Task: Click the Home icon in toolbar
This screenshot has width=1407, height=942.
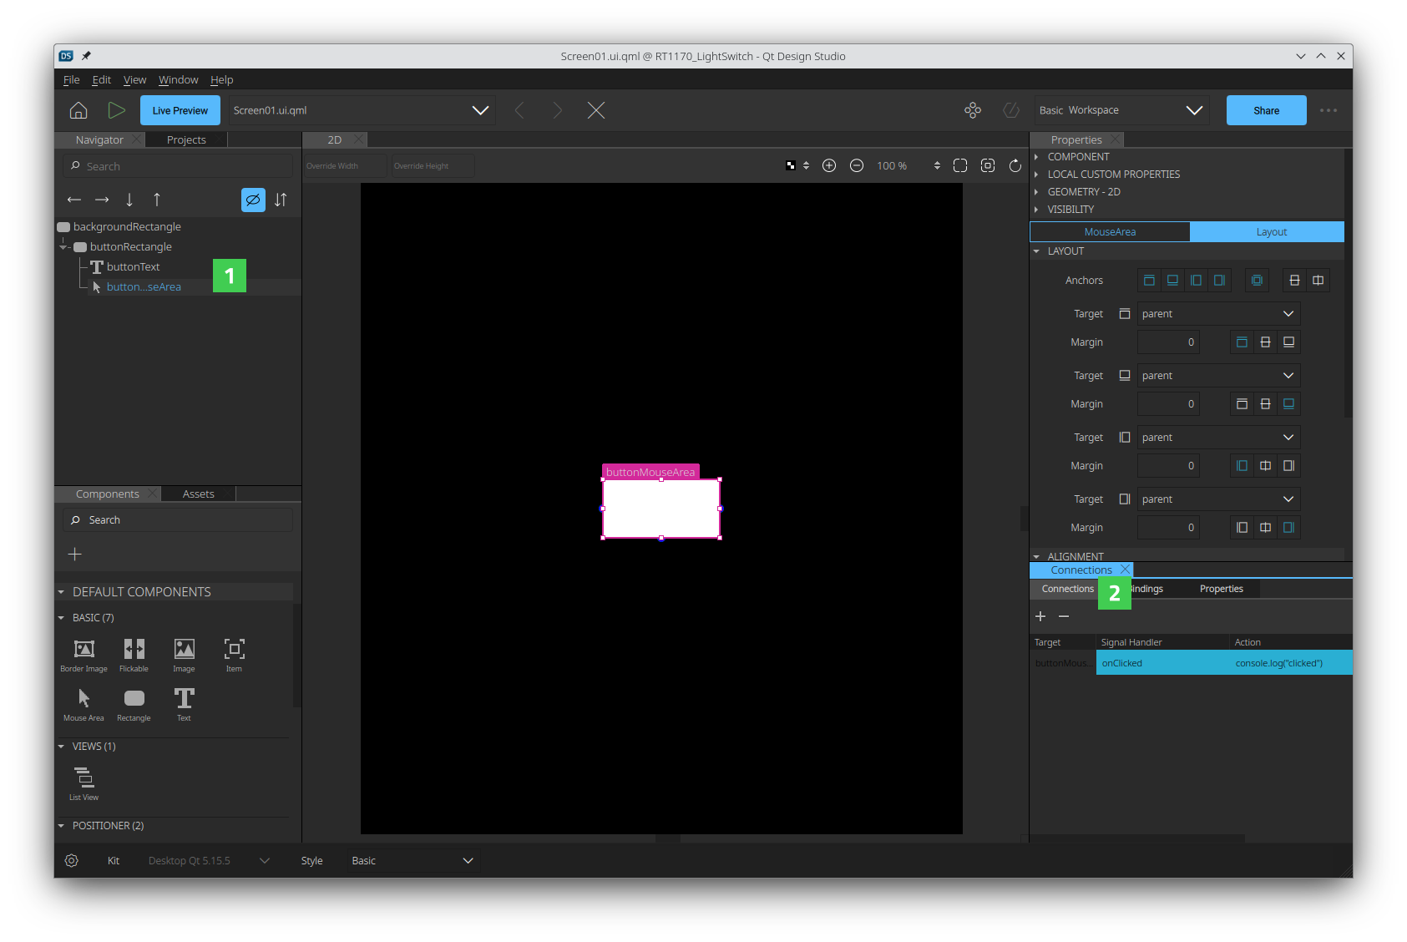Action: point(78,110)
